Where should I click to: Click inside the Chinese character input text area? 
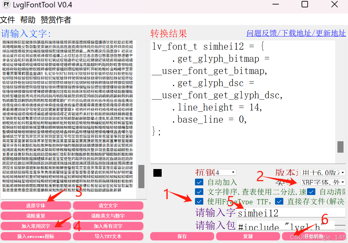pos(69,119)
